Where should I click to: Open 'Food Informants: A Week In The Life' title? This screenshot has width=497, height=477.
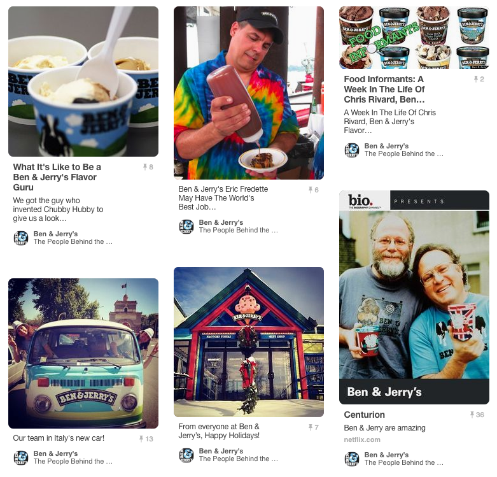(x=384, y=89)
